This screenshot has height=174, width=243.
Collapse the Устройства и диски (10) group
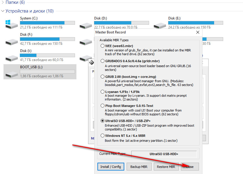tap(3, 11)
